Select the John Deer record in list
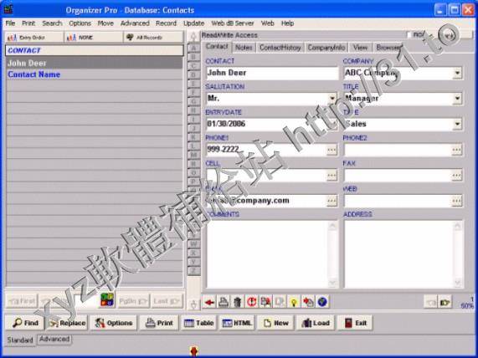Image resolution: width=478 pixels, height=358 pixels. tap(95, 63)
